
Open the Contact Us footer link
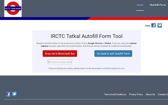click(163, 94)
